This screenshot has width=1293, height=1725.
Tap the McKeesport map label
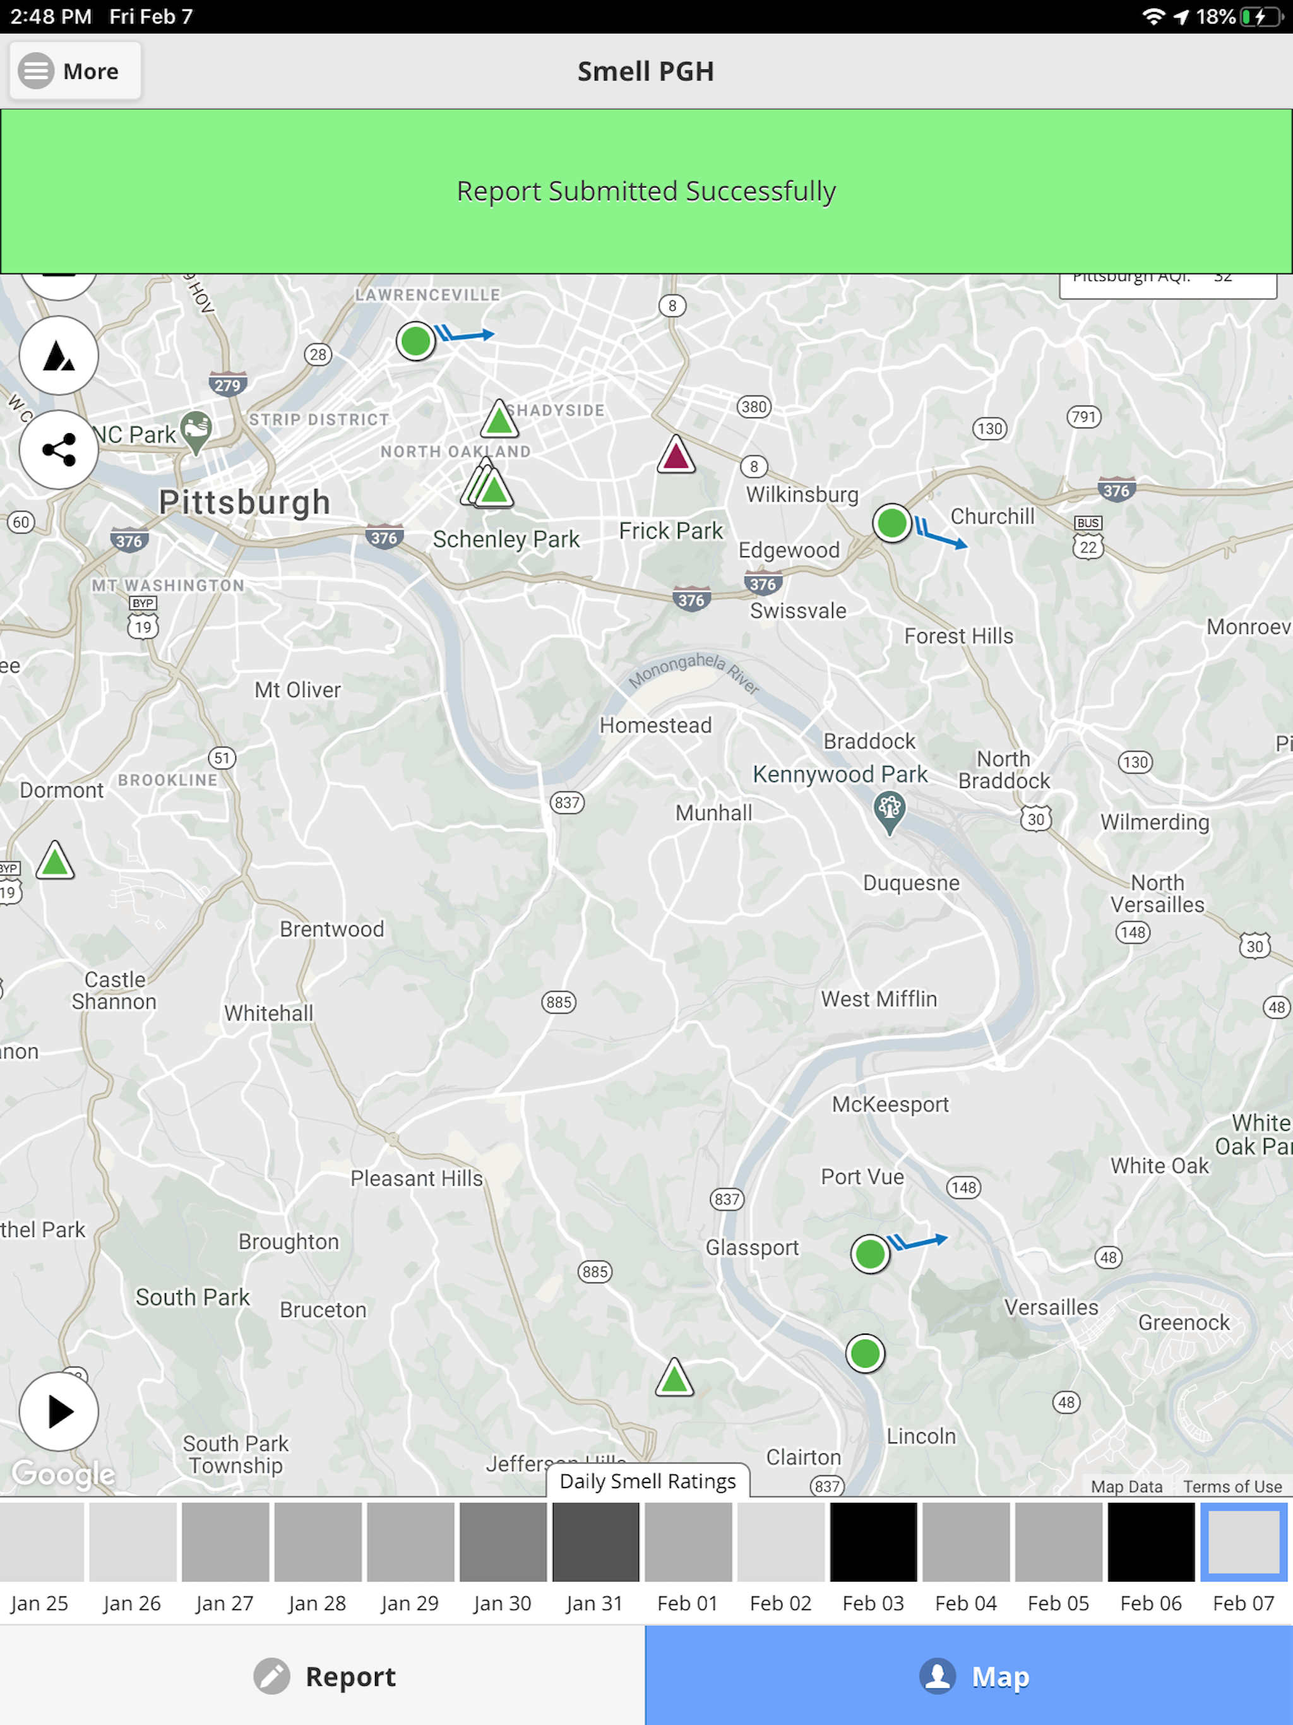pos(891,1104)
